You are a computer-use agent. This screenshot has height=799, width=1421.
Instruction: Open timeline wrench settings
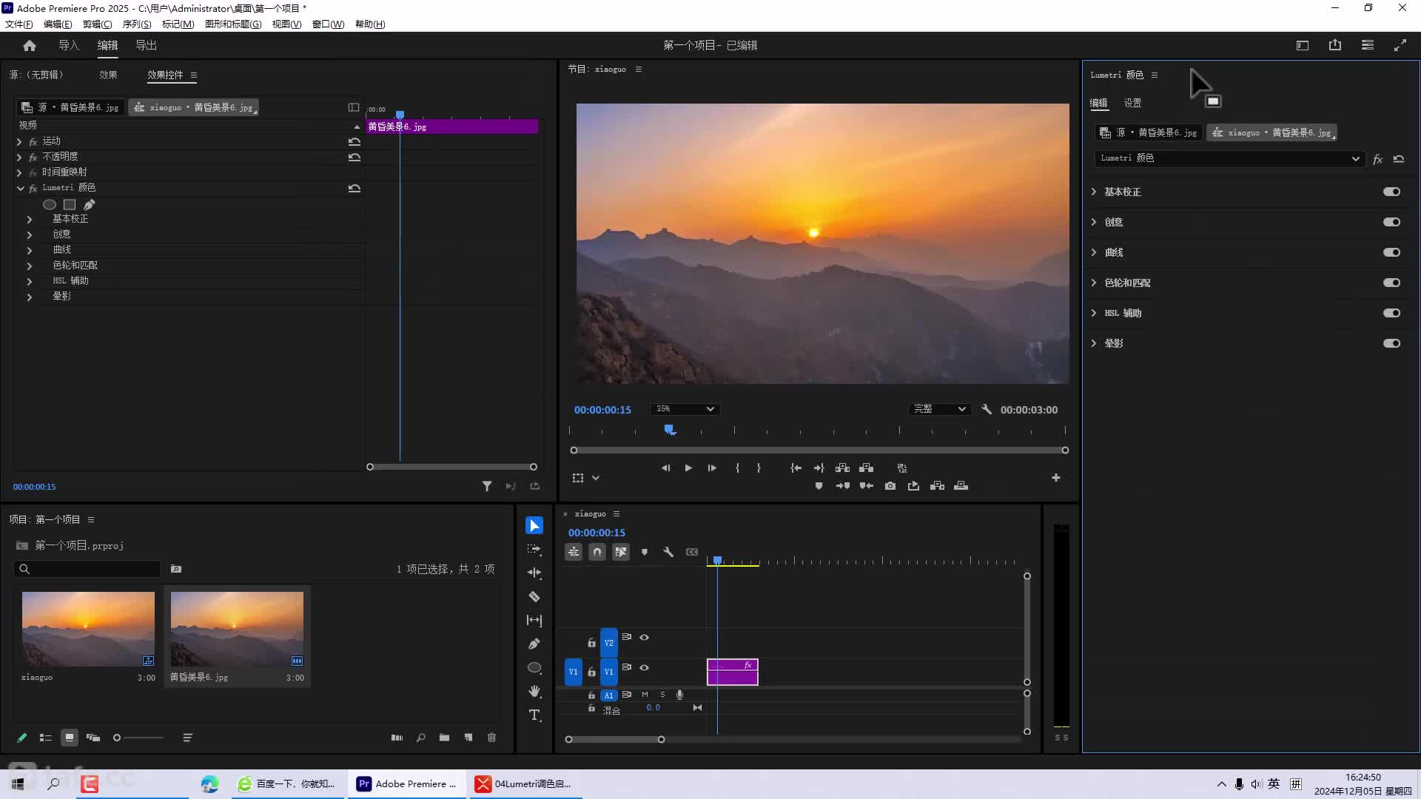pos(668,552)
